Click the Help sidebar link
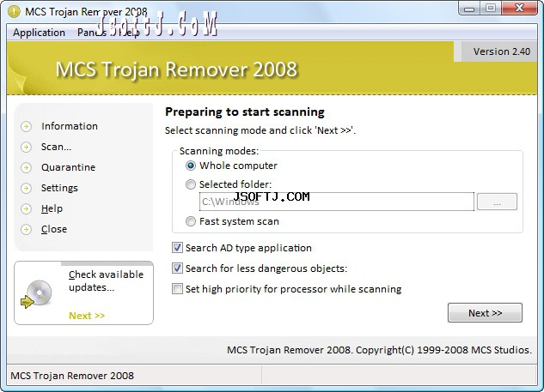This screenshot has height=392, width=544. coord(52,208)
